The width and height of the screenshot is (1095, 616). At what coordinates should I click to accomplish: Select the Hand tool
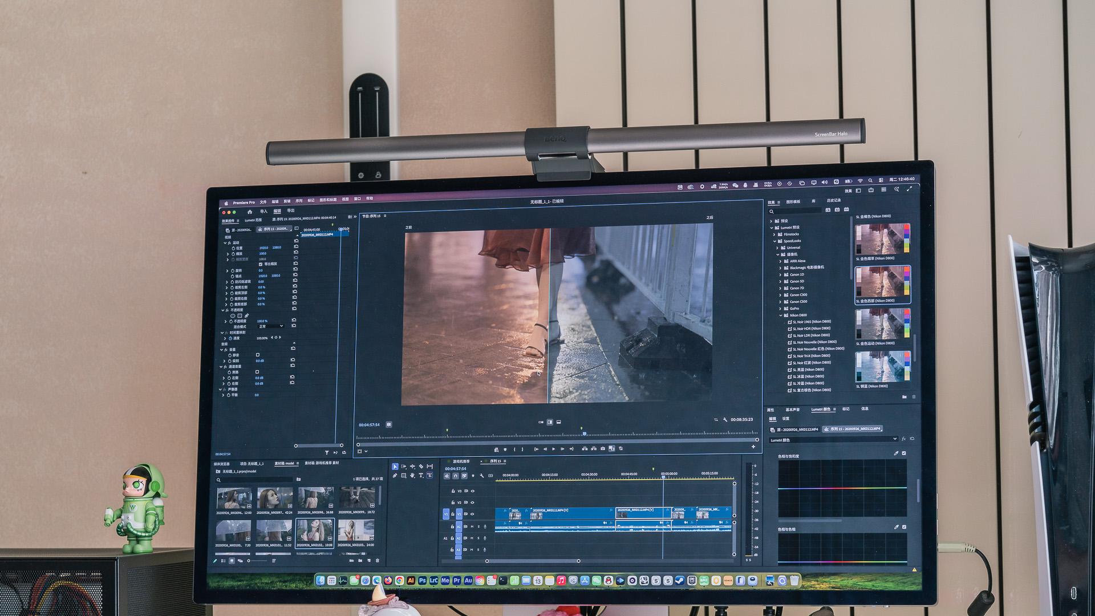(x=412, y=475)
